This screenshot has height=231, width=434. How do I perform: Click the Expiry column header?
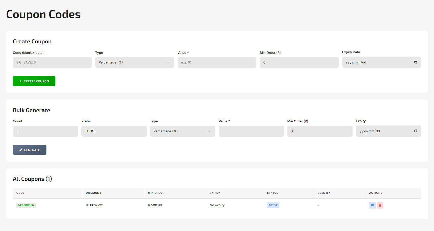[x=215, y=193]
